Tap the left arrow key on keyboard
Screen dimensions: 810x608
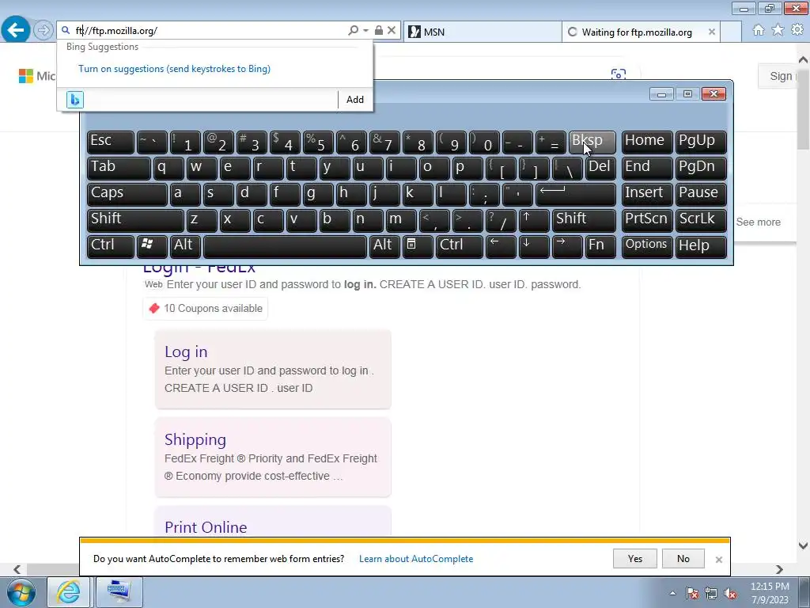click(501, 246)
